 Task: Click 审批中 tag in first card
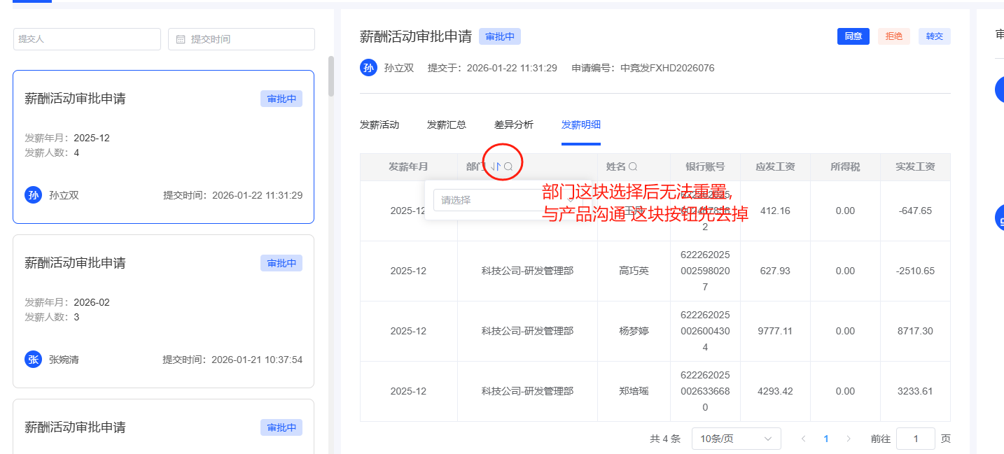(x=281, y=99)
